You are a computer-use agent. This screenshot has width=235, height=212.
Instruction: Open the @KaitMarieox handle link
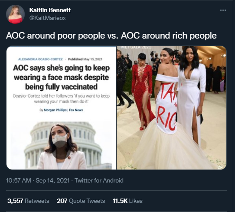tap(48, 18)
